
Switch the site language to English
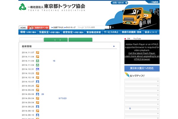tap(155, 2)
